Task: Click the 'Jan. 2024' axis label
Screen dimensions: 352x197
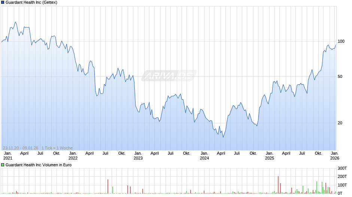Action: click(x=204, y=156)
